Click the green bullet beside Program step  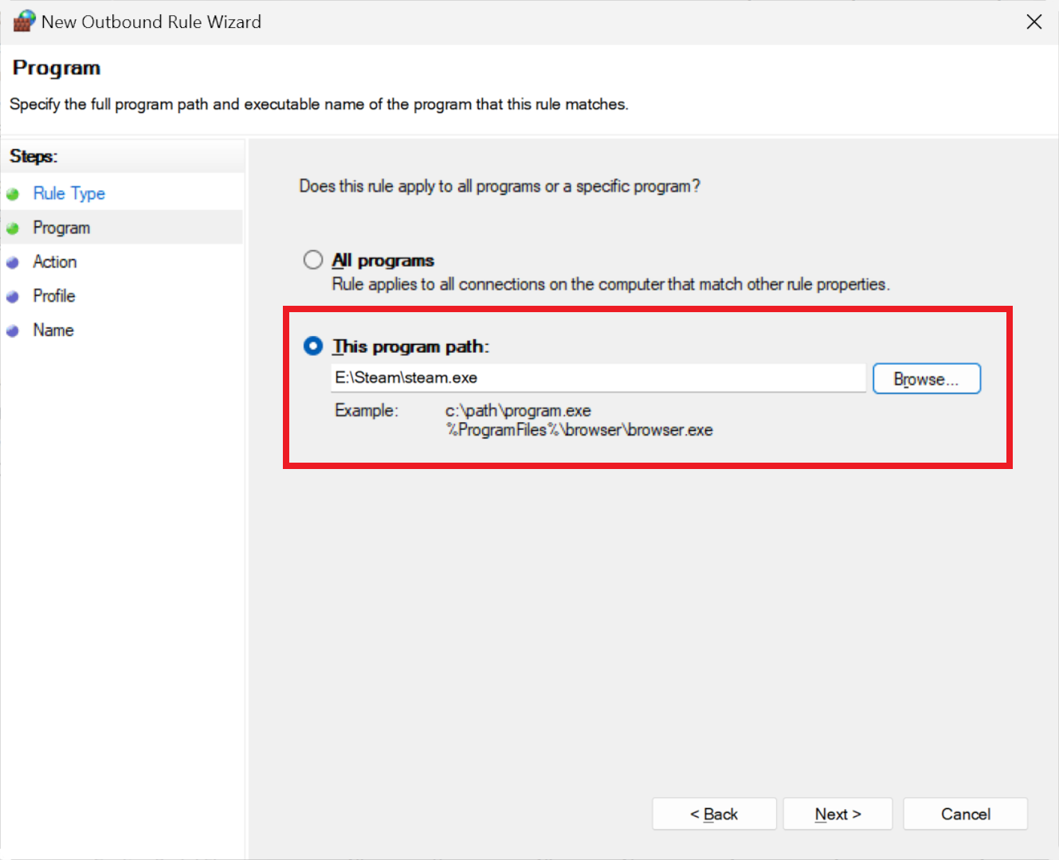pyautogui.click(x=13, y=229)
